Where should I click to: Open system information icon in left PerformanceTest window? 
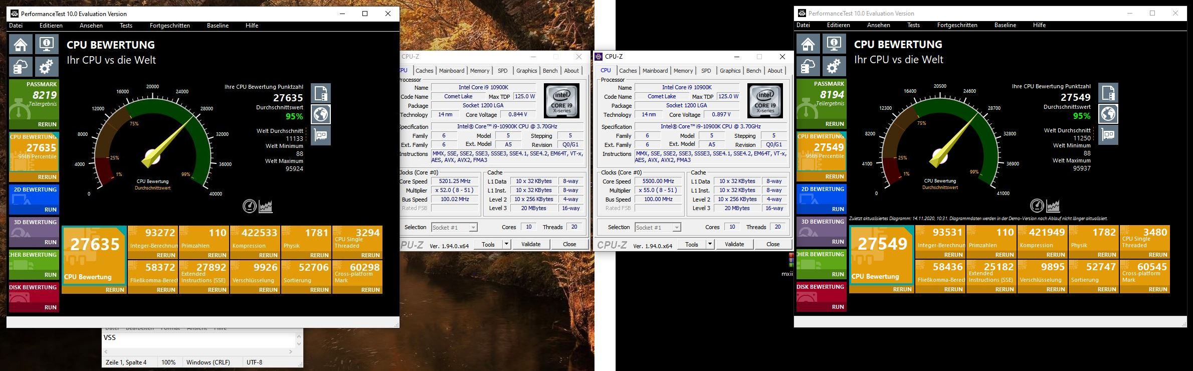47,45
